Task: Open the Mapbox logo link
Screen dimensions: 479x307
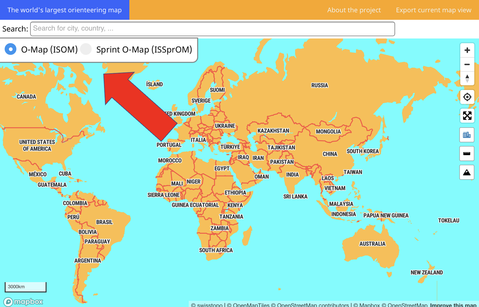Action: [23, 302]
